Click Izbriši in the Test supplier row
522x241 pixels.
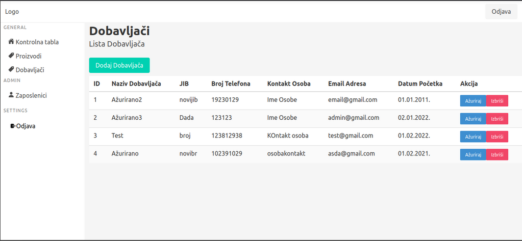click(x=497, y=137)
